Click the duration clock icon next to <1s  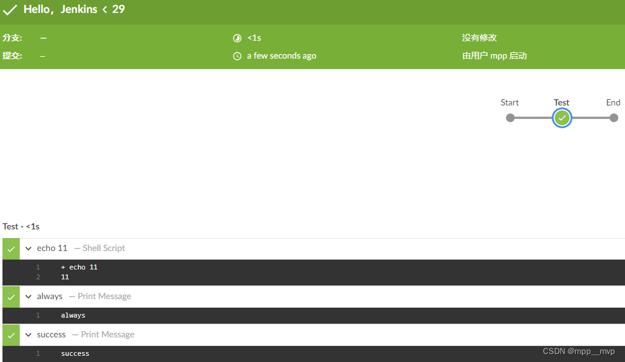pyautogui.click(x=237, y=38)
